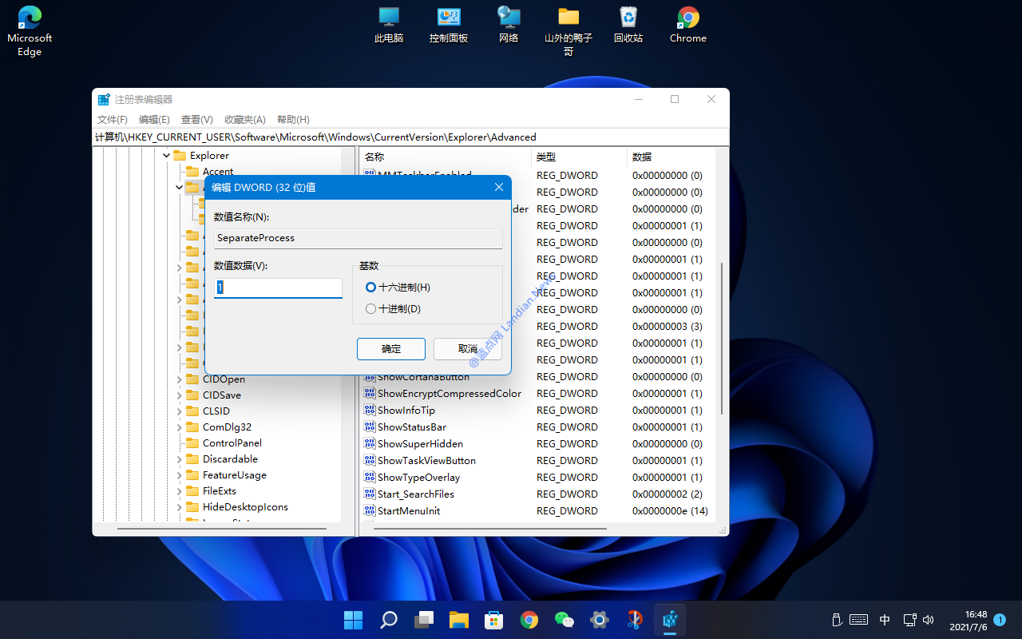Click the 取消 button in the dialog
The image size is (1022, 639).
[469, 349]
